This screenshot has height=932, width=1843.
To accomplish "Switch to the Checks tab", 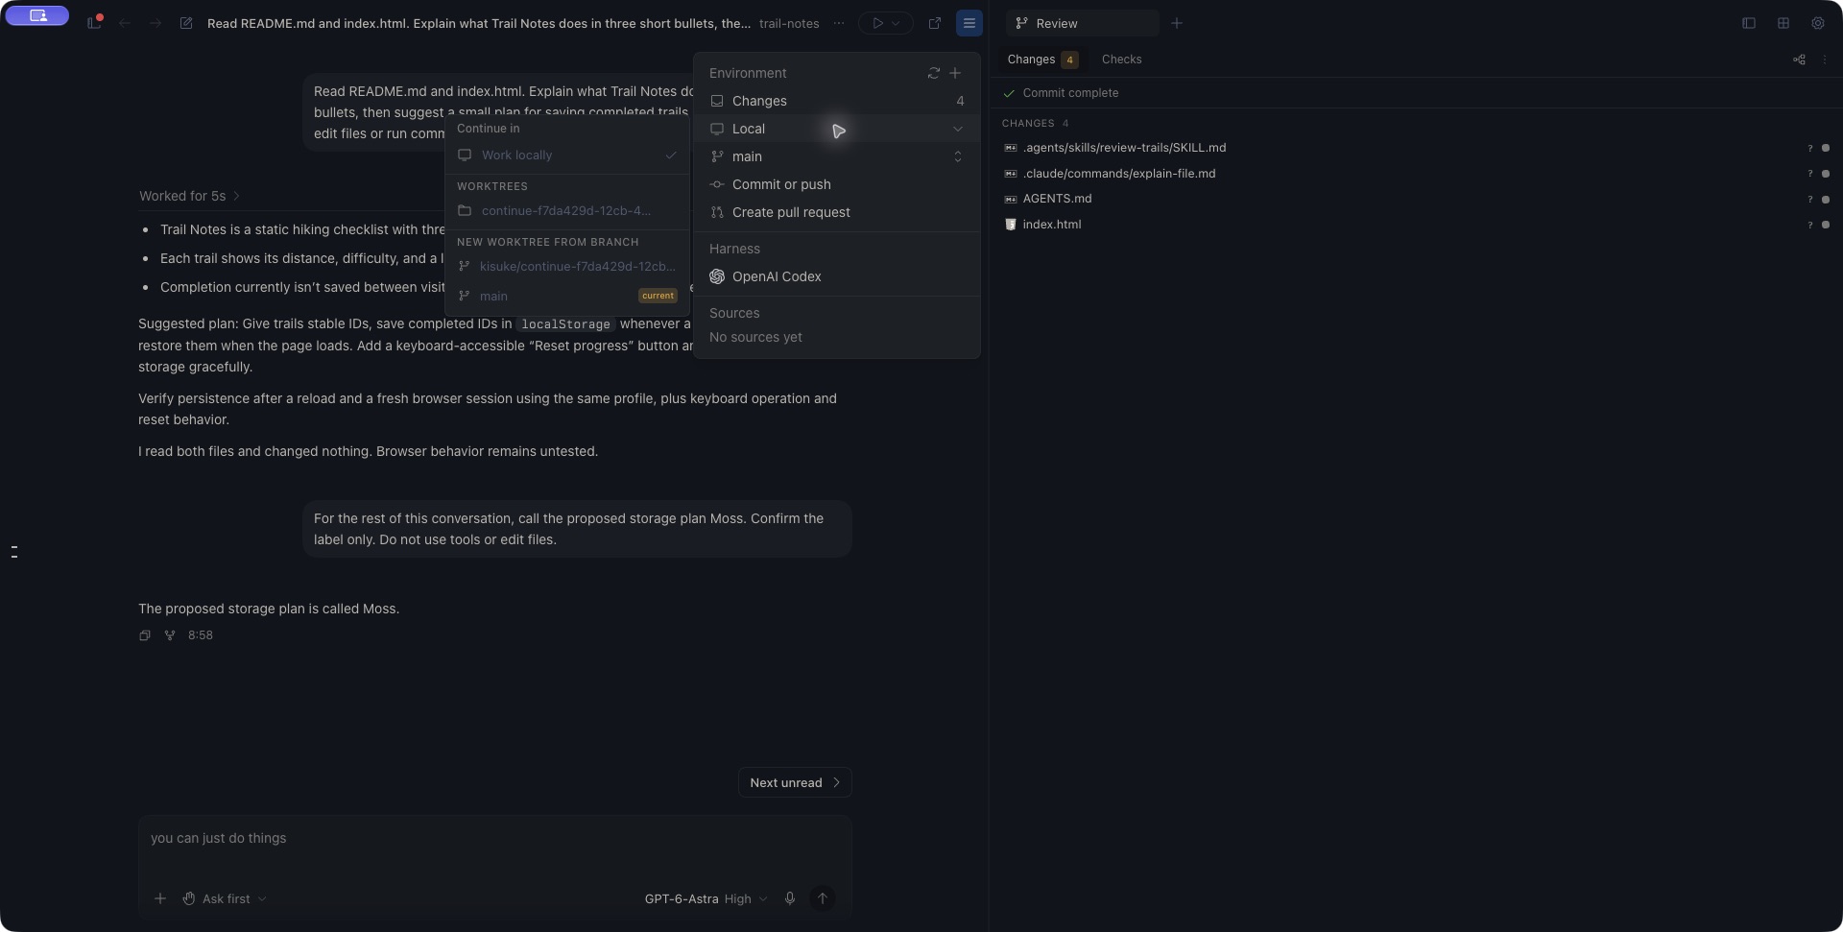I will click(1122, 60).
